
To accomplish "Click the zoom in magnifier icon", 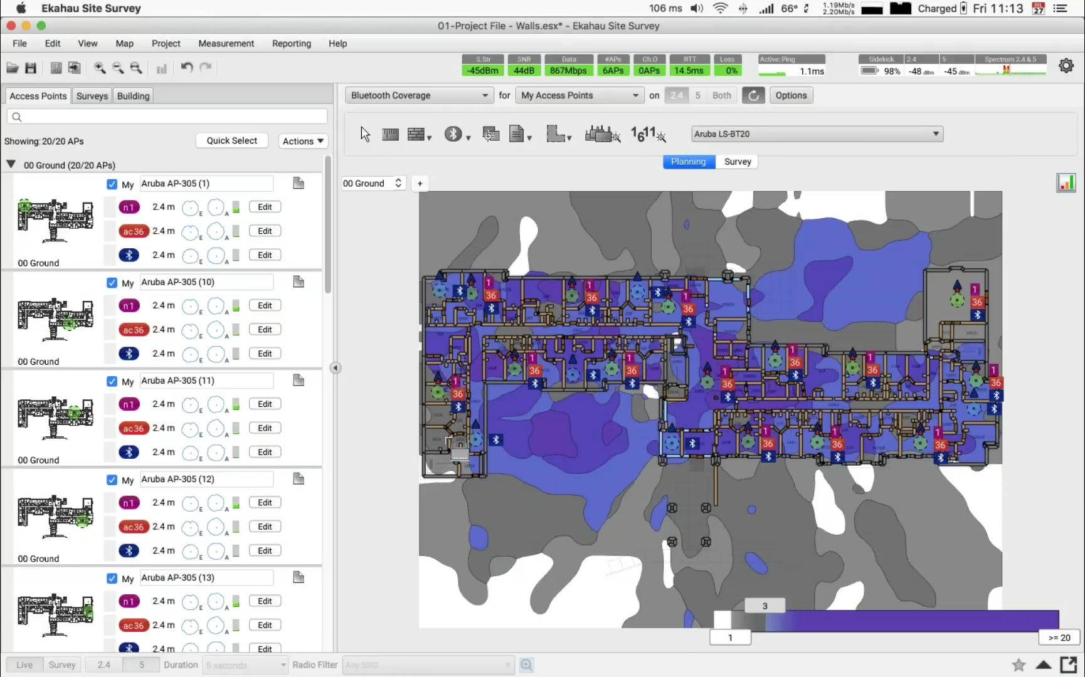I will tap(99, 68).
